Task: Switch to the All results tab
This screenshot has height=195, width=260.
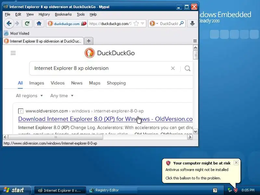Action: click(x=20, y=83)
